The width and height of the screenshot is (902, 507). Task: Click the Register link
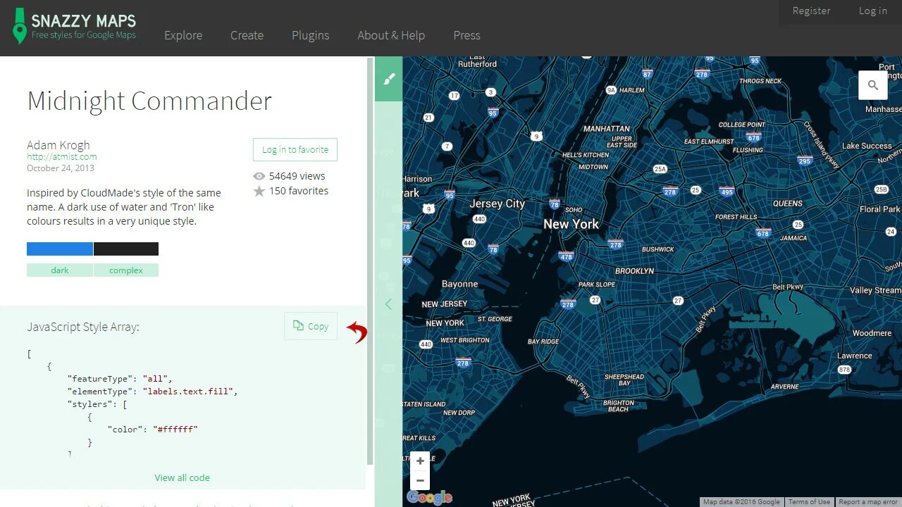point(812,11)
